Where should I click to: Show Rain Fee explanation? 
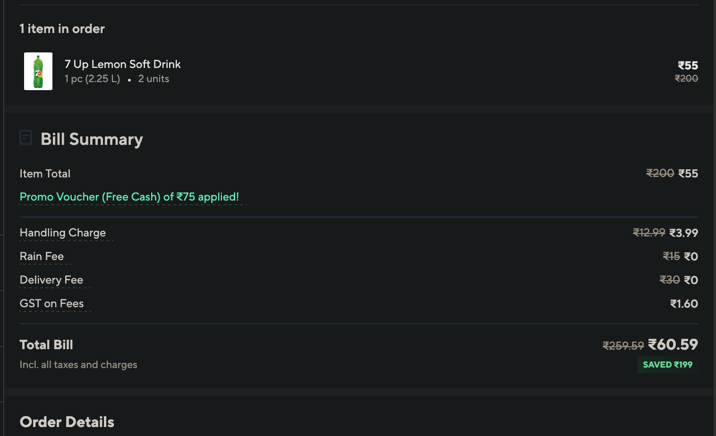pyautogui.click(x=42, y=256)
